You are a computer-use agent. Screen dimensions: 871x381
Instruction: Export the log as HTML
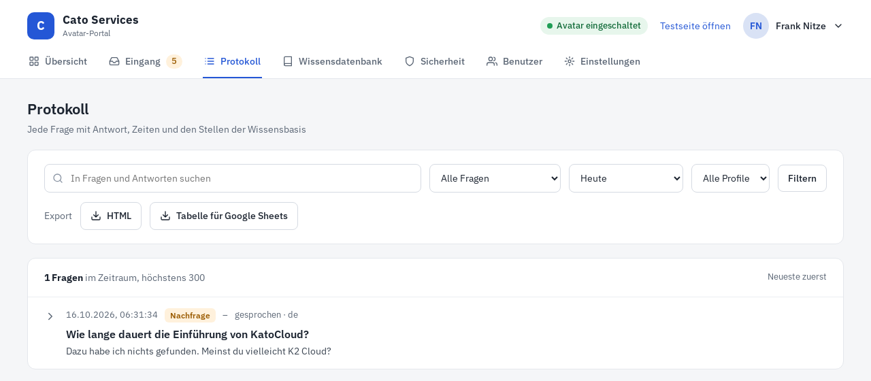click(111, 216)
